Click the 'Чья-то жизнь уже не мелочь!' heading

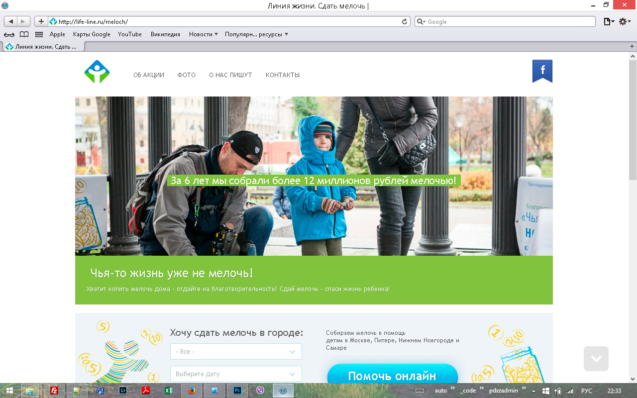pyautogui.click(x=172, y=273)
